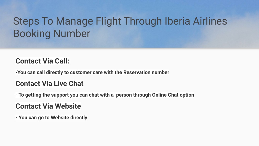The height and width of the screenshot is (146, 259).
Task: Click the word 'Airlines' in the title
Action: click(210, 21)
